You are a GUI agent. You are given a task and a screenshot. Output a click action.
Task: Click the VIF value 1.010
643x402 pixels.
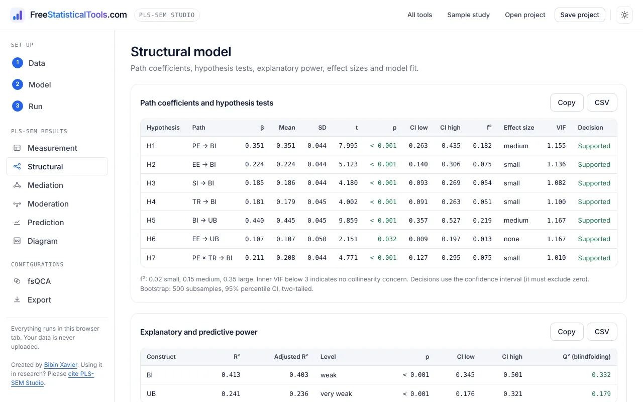tap(557, 258)
